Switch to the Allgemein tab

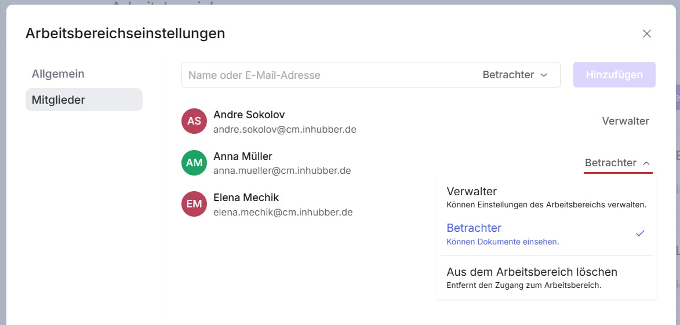point(58,74)
